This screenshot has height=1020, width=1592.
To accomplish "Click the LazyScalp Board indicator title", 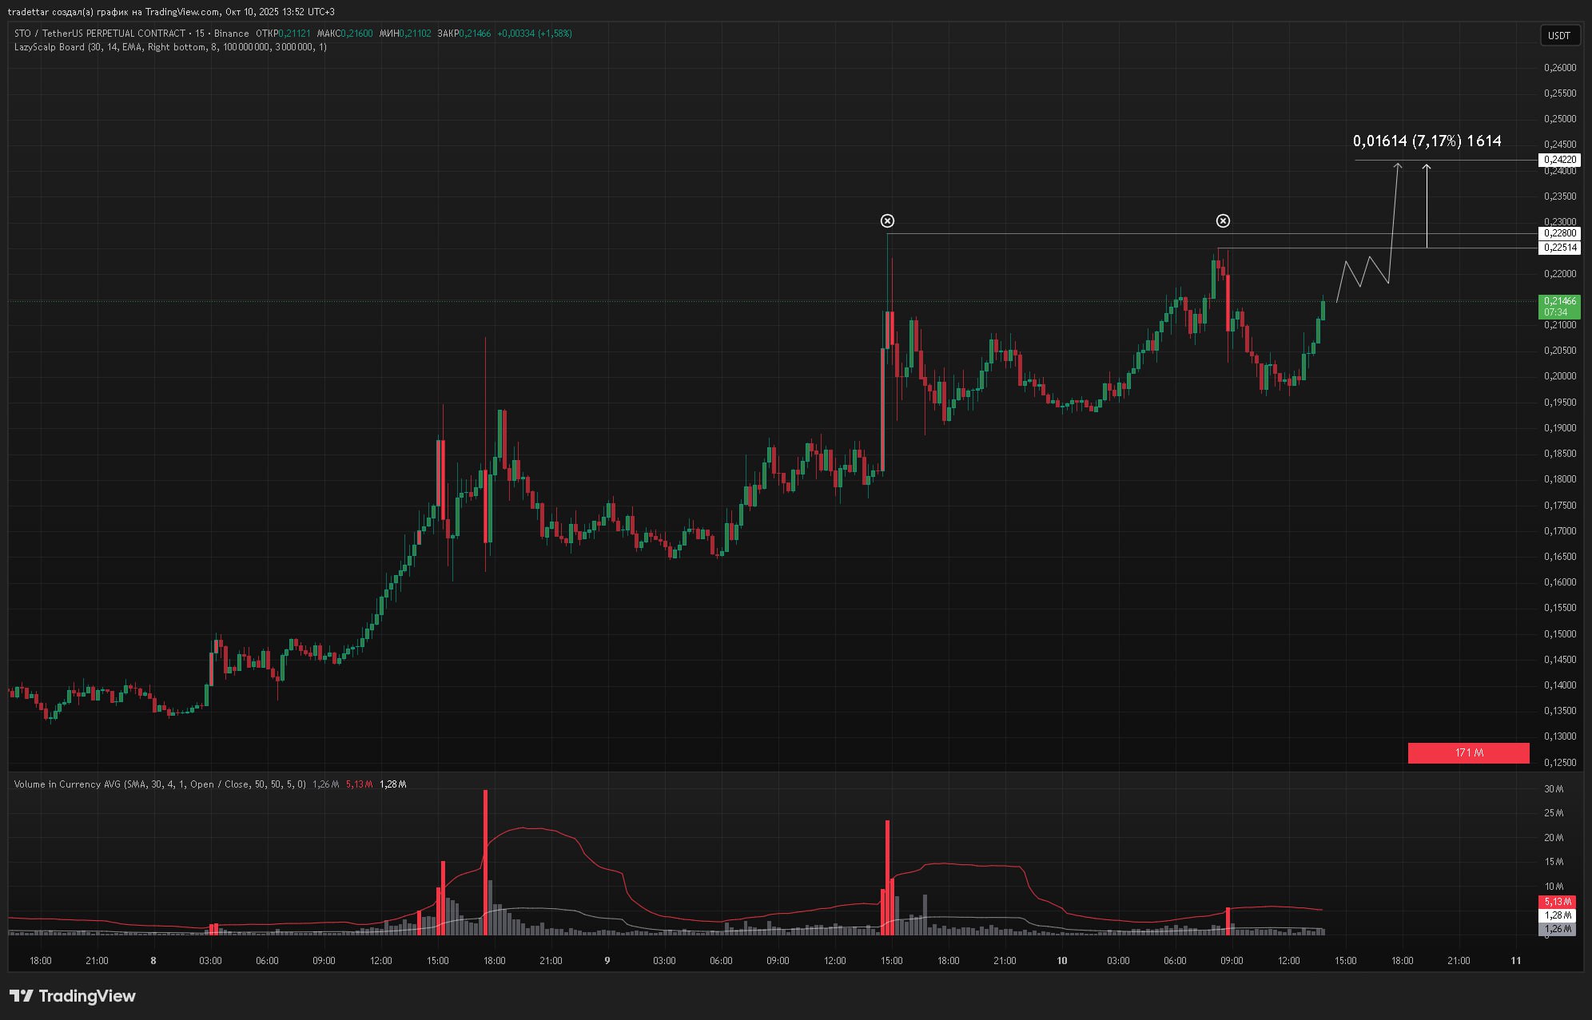I will click(x=50, y=47).
